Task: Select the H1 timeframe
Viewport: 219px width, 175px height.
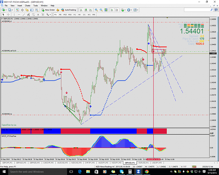Action: pyautogui.click(x=75, y=14)
